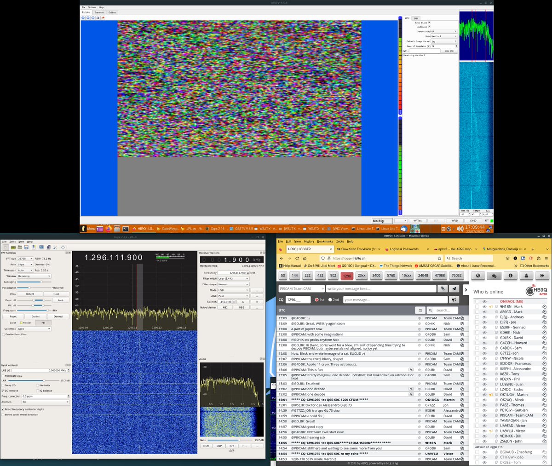Open Firefox extensions puzzle icon

[539, 258]
